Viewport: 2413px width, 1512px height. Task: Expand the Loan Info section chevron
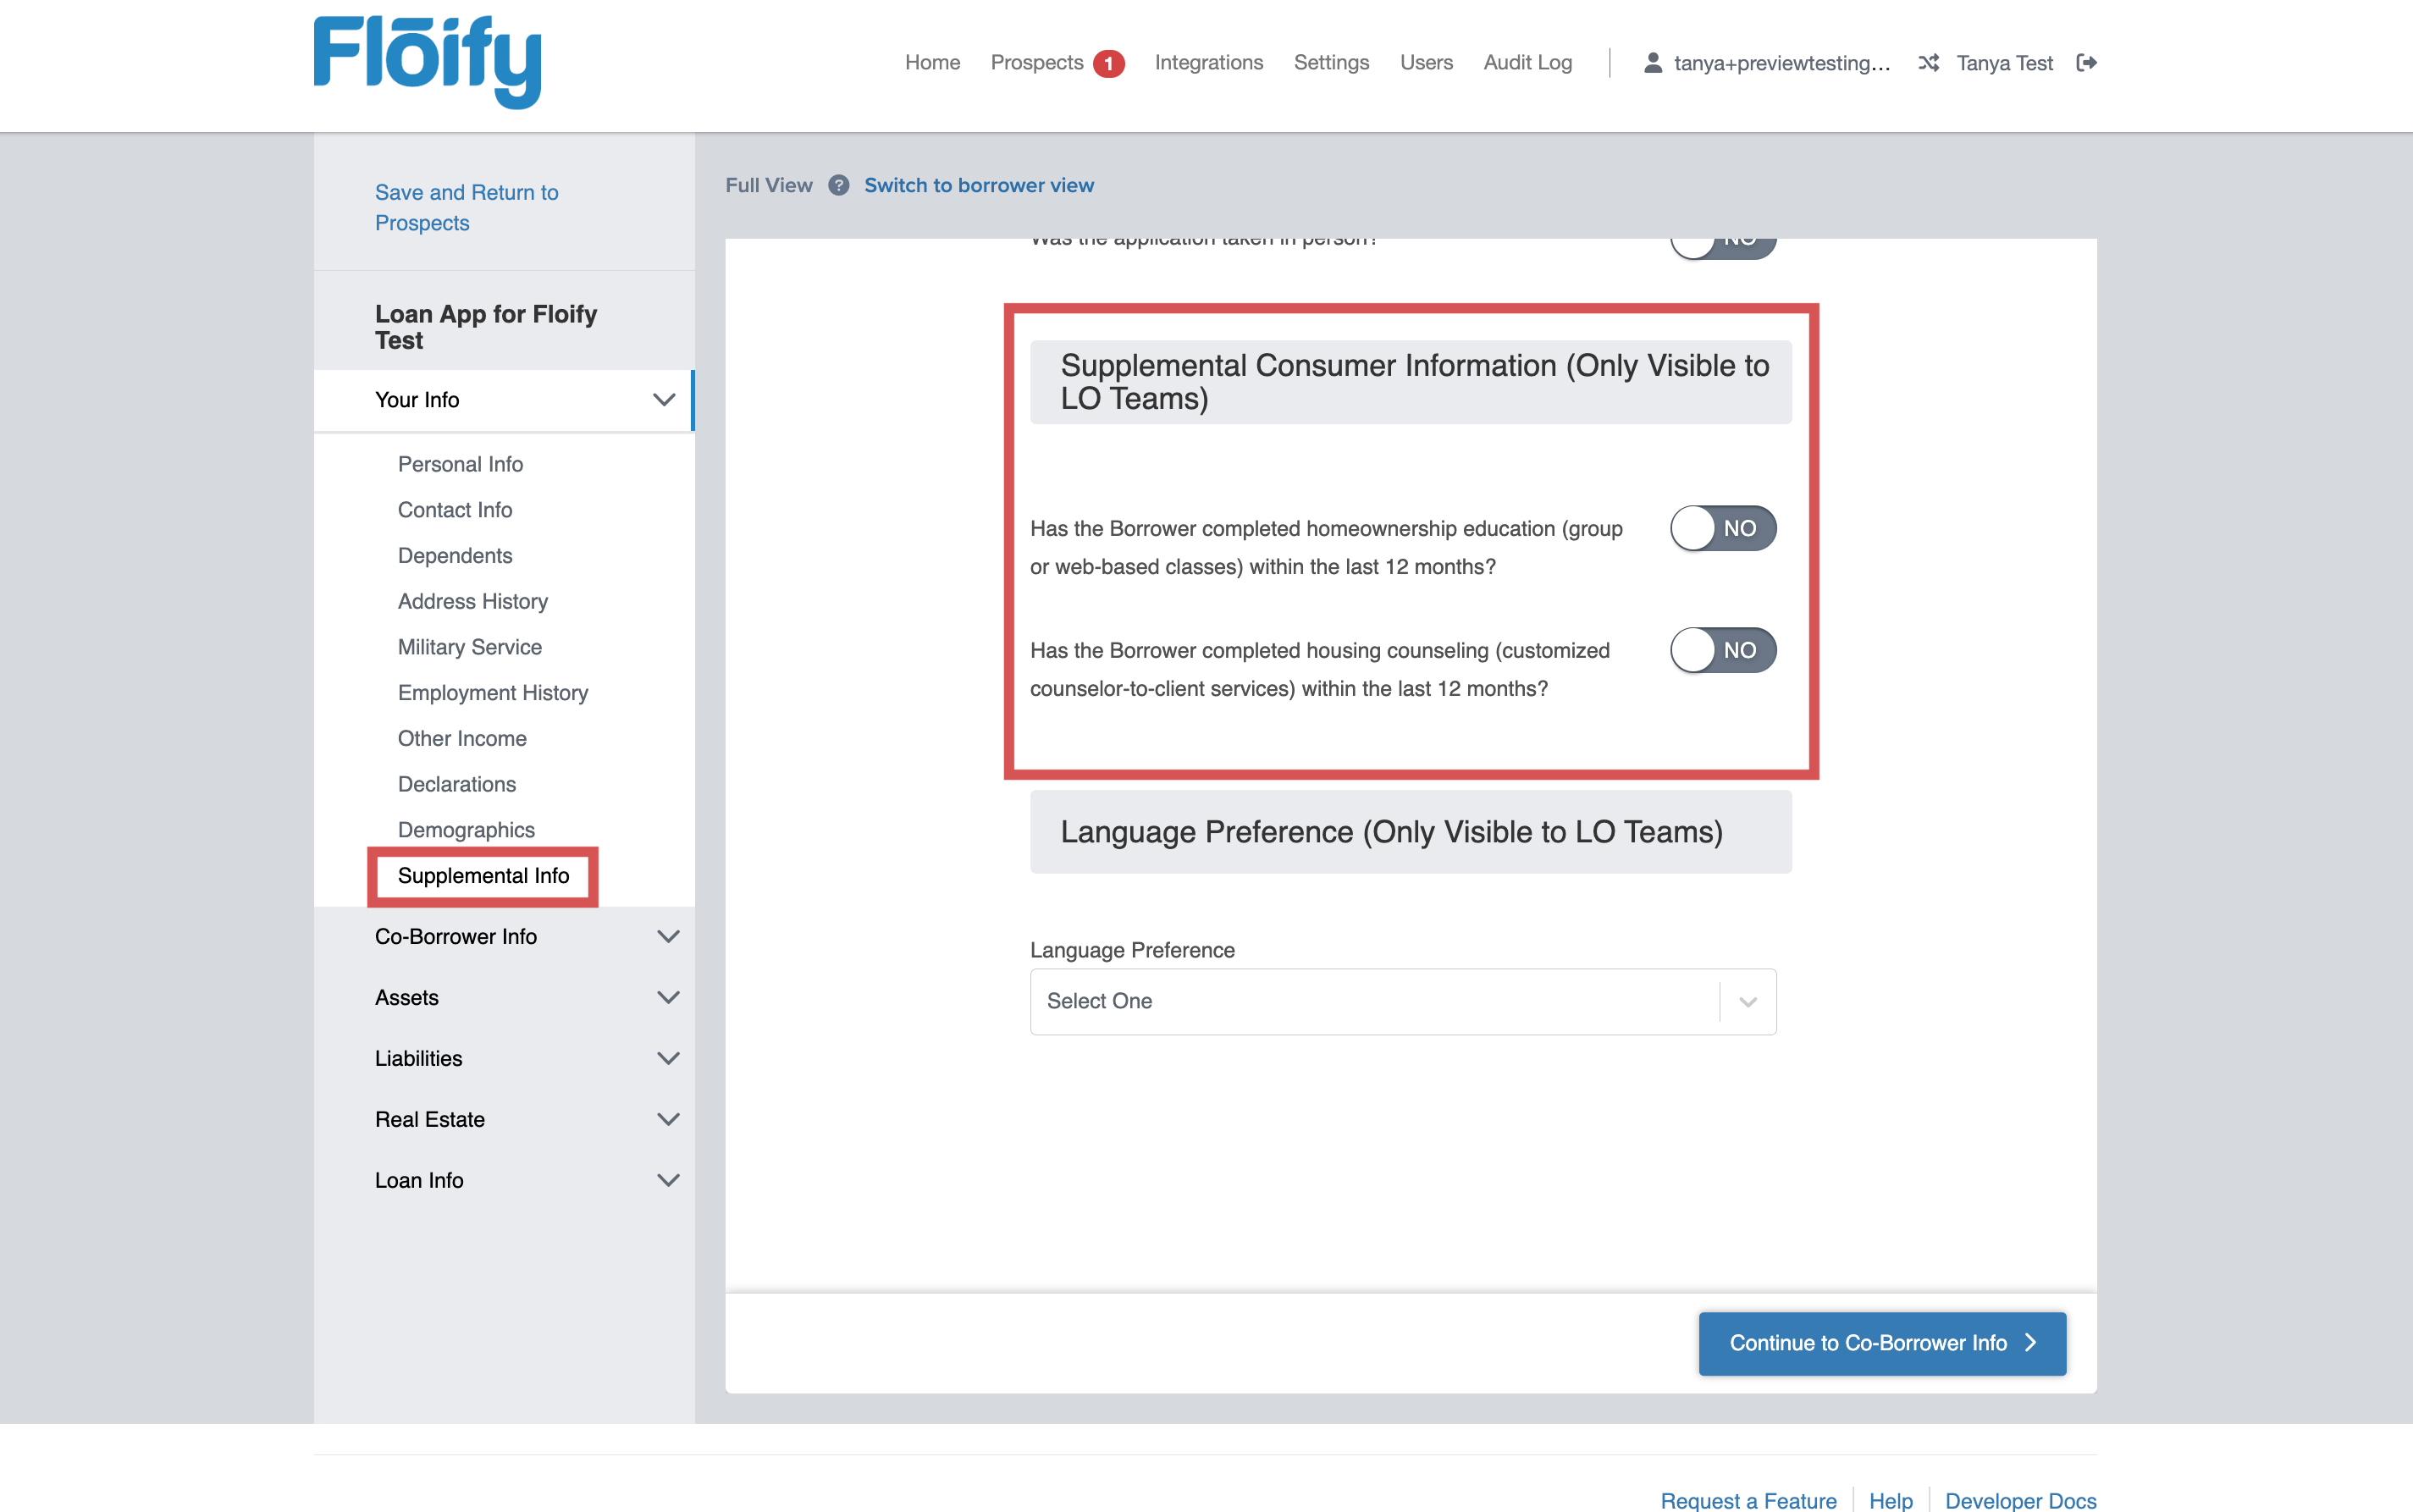click(665, 1181)
